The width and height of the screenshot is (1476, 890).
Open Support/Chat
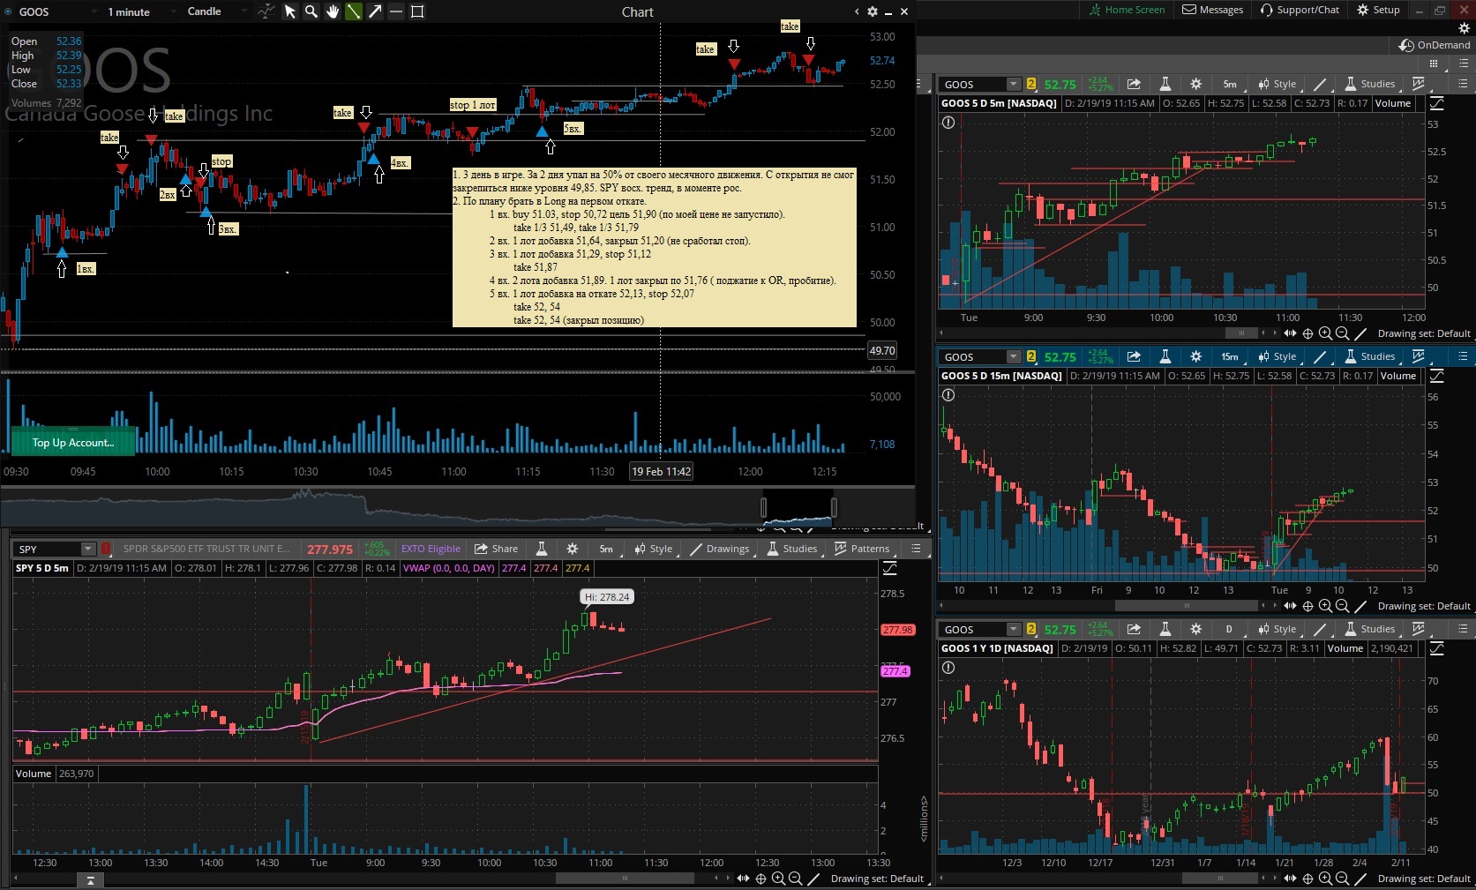1300,10
